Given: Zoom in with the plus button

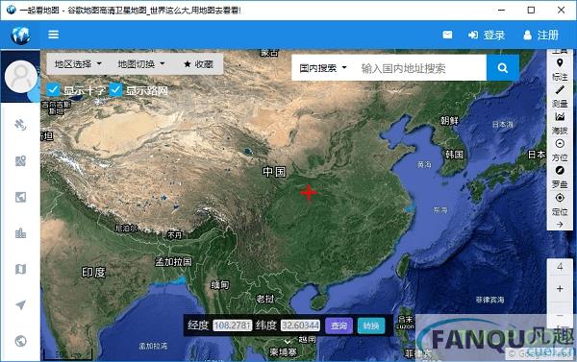Looking at the screenshot, I should (x=560, y=289).
